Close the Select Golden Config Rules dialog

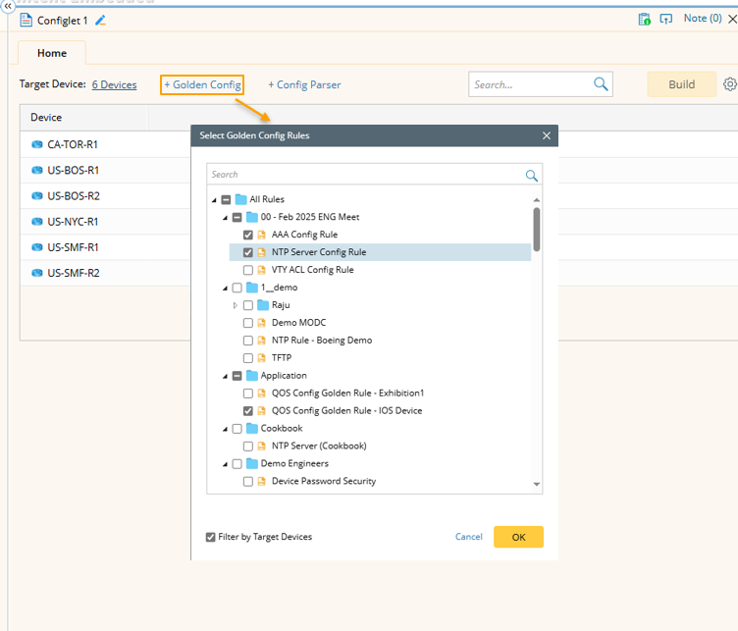547,135
